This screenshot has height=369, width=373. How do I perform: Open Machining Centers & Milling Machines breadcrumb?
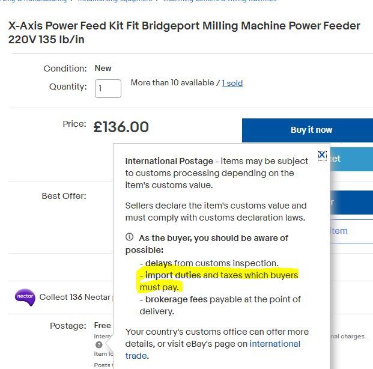point(220,1)
